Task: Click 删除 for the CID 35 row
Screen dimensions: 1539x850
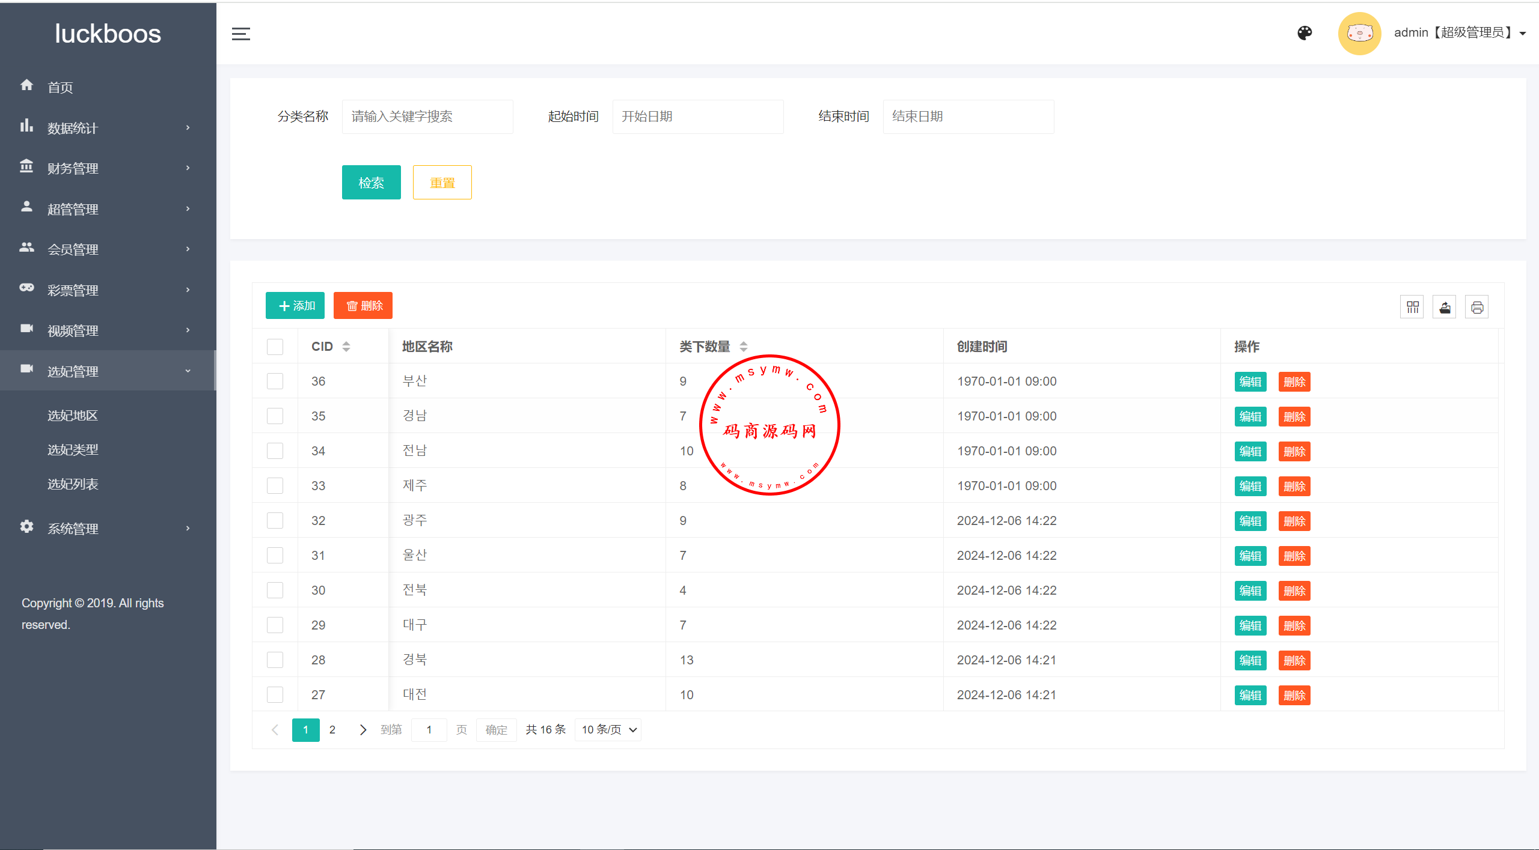Action: pyautogui.click(x=1294, y=417)
